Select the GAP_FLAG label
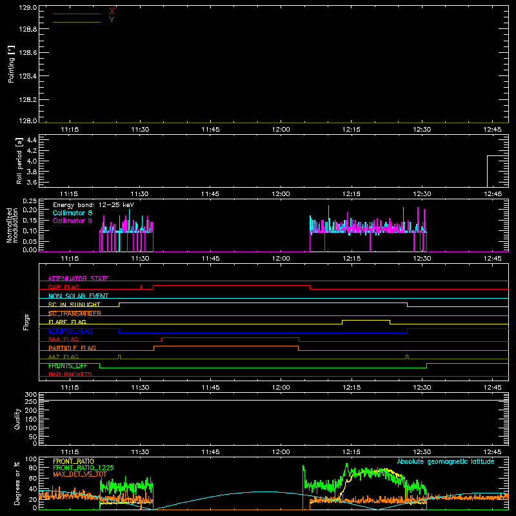516x516 pixels. pos(63,287)
